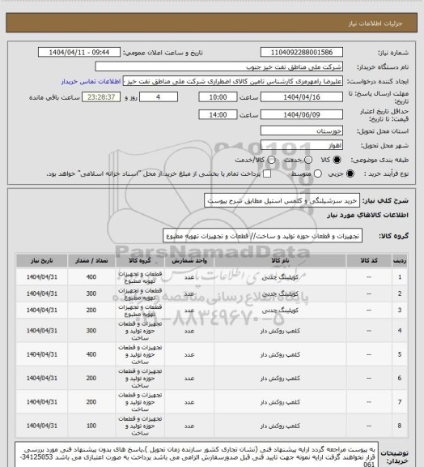The image size is (424, 467).
Task: Click need date 1404/04/31 in row 8
Action: click(41, 426)
